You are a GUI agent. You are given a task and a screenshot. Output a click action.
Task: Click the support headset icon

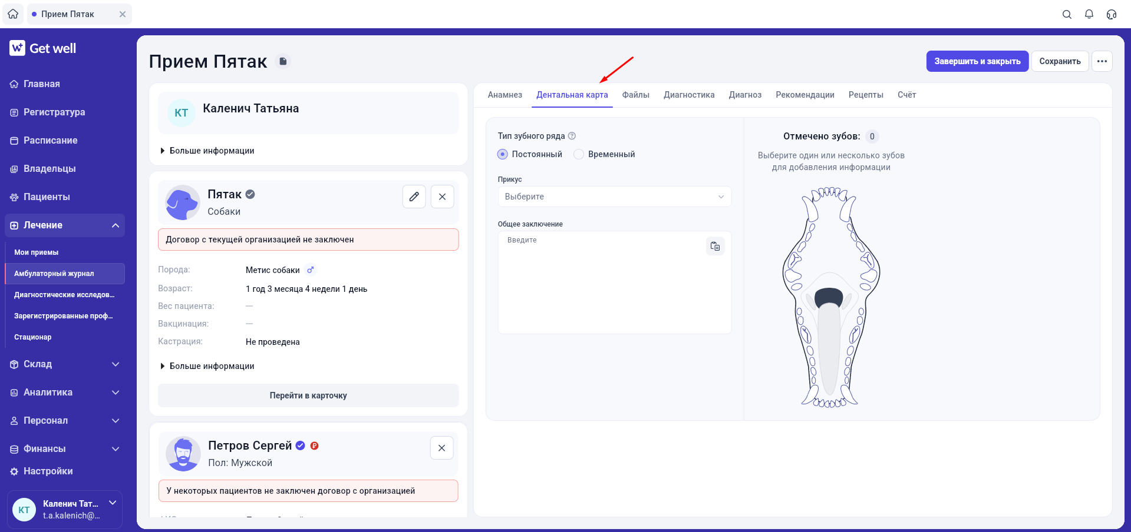click(x=1112, y=14)
